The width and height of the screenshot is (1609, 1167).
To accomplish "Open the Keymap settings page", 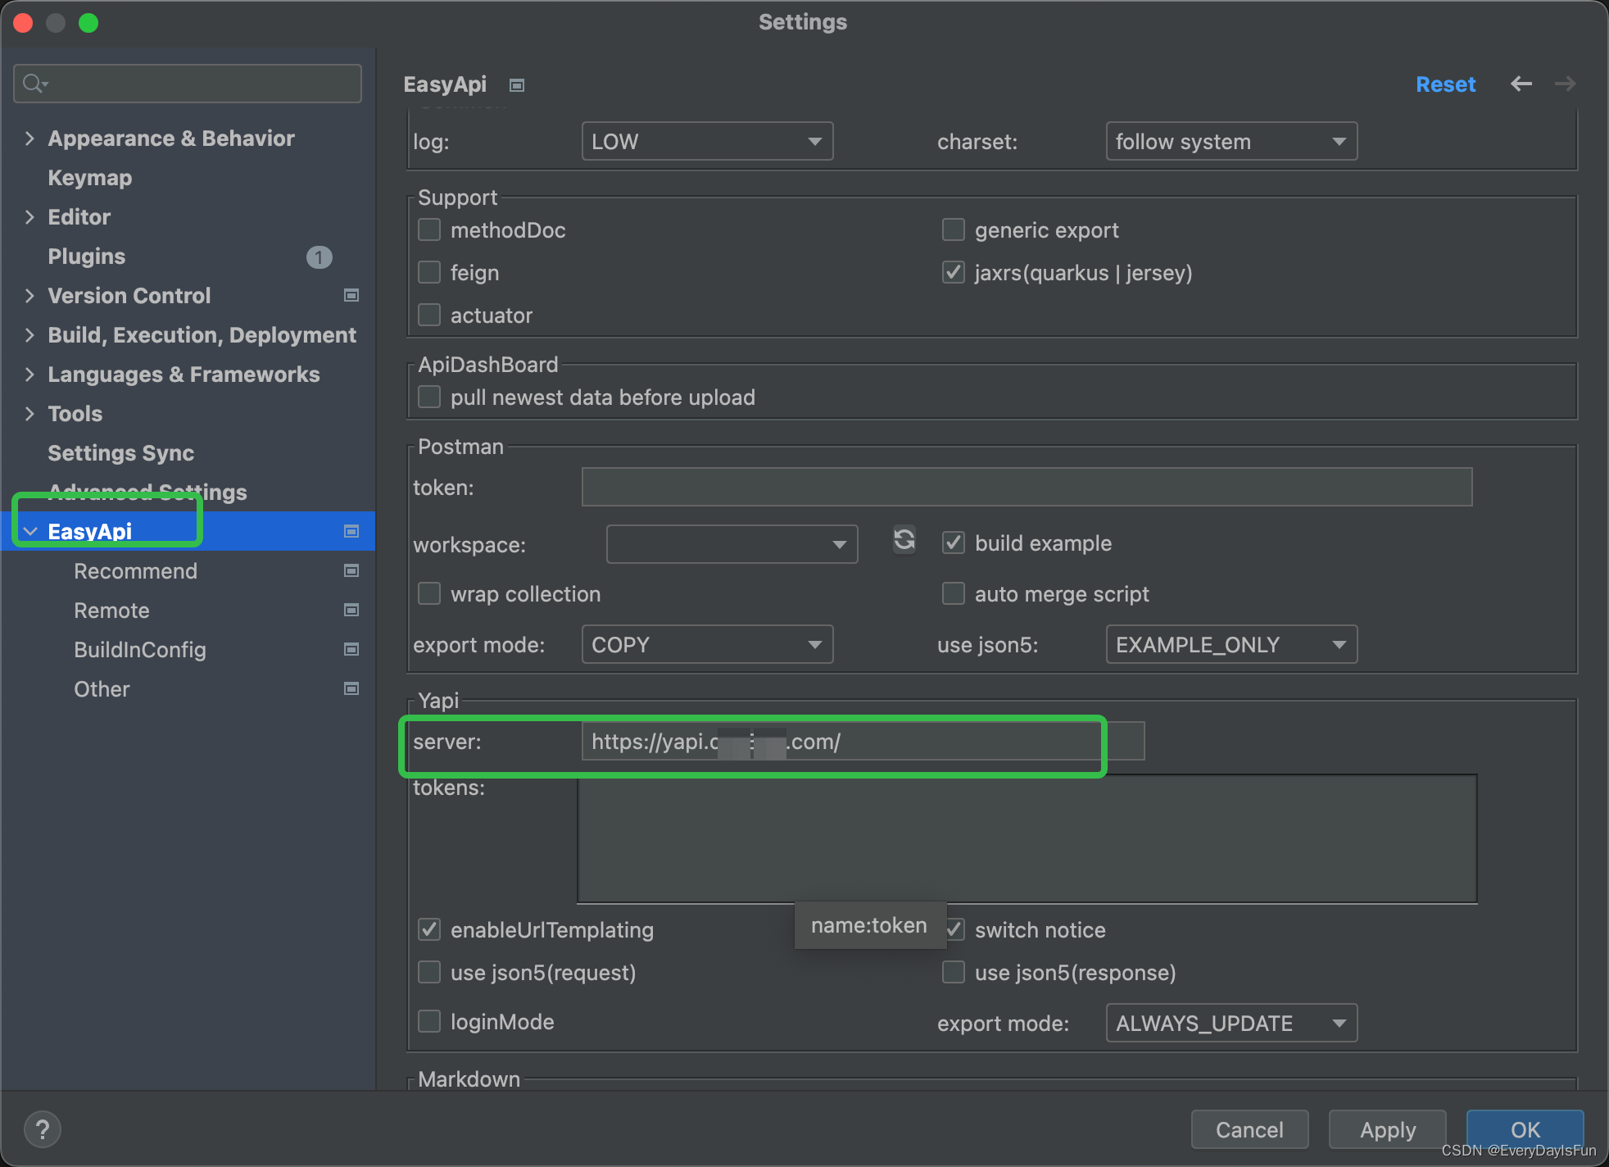I will [x=89, y=178].
